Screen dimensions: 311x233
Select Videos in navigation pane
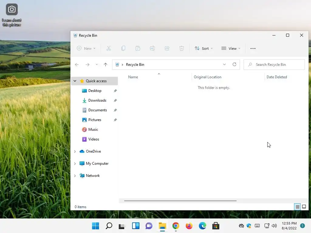[94, 139]
